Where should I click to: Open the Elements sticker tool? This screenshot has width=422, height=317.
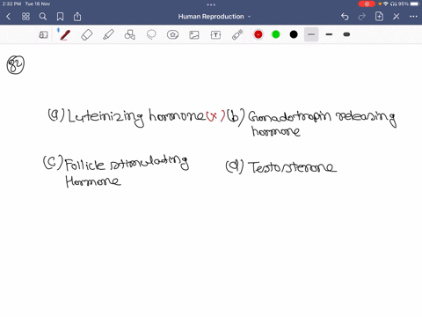tap(172, 34)
